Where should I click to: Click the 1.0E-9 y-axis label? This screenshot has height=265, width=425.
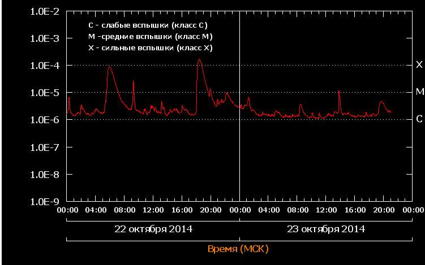point(45,202)
